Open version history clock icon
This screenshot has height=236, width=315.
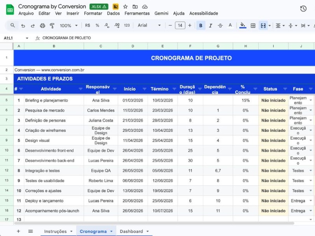(303, 9)
